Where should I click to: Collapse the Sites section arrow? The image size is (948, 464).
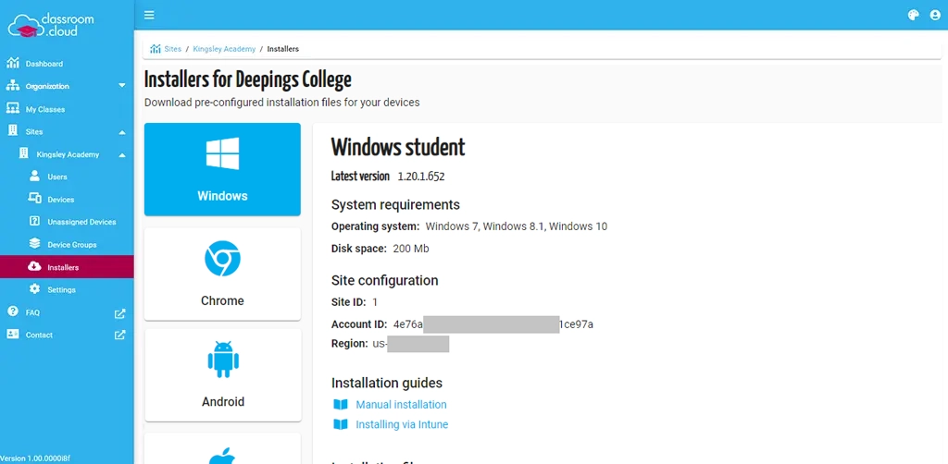[x=121, y=131]
